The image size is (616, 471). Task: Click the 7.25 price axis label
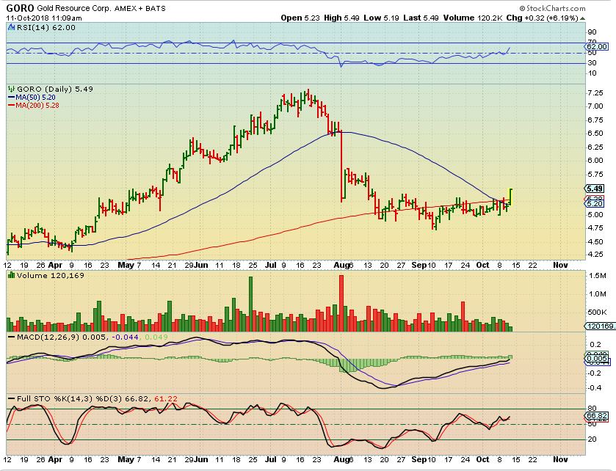(595, 93)
